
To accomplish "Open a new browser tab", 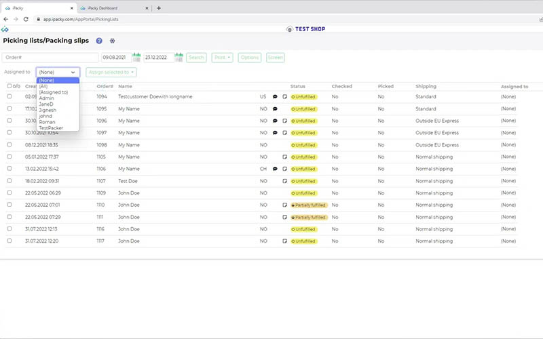I will [x=159, y=8].
